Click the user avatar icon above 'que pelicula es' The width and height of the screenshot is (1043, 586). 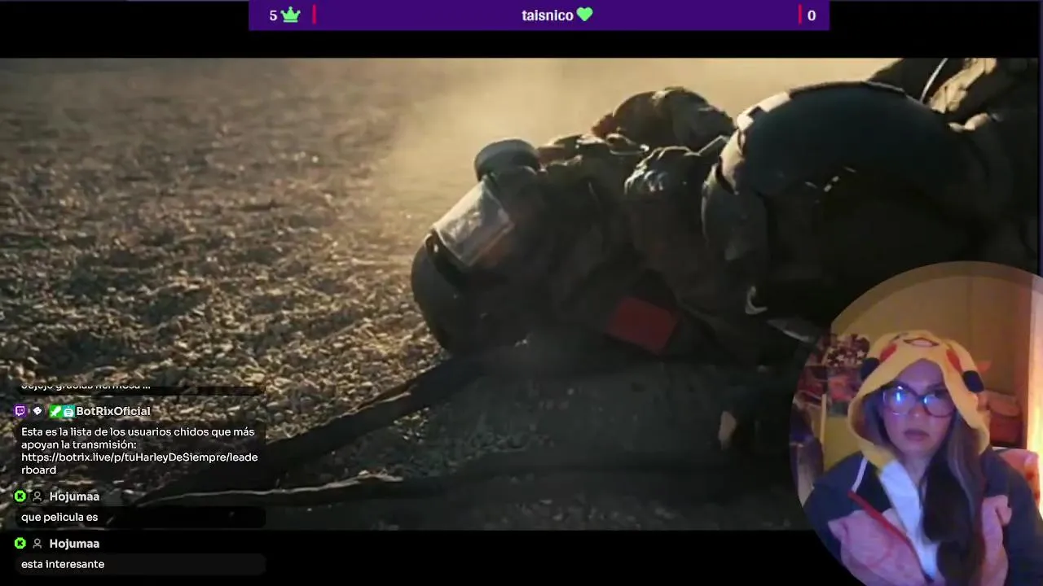tap(37, 496)
